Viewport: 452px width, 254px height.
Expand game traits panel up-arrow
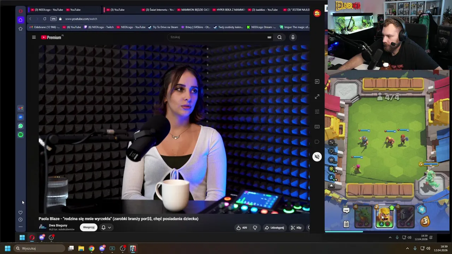331,186
